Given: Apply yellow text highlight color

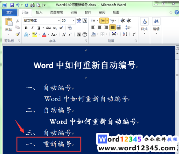Looking at the screenshot, I should tap(35, 35).
